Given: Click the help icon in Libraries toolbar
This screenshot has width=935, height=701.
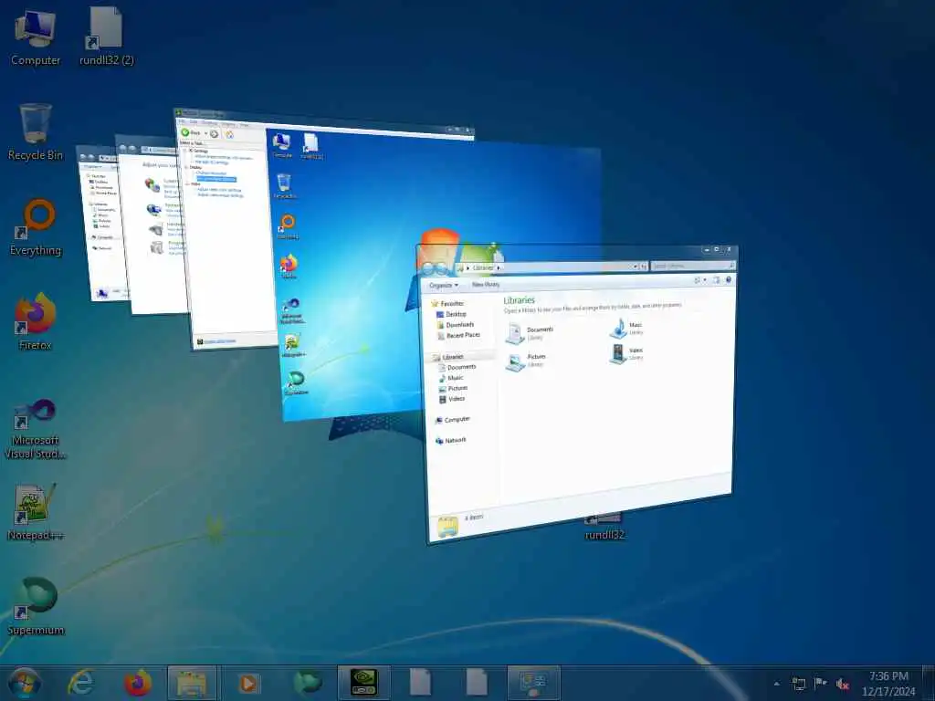Looking at the screenshot, I should point(729,279).
